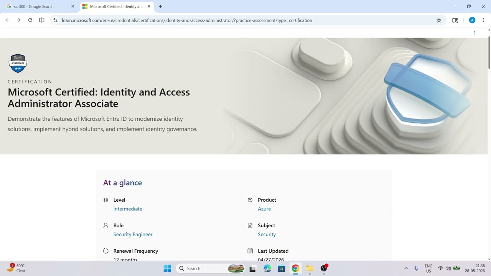
Task: Open the Intermediate level link
Action: click(128, 209)
